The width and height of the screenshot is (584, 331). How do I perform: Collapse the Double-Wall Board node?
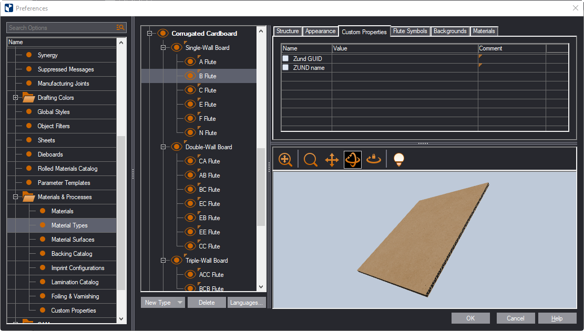(x=163, y=147)
